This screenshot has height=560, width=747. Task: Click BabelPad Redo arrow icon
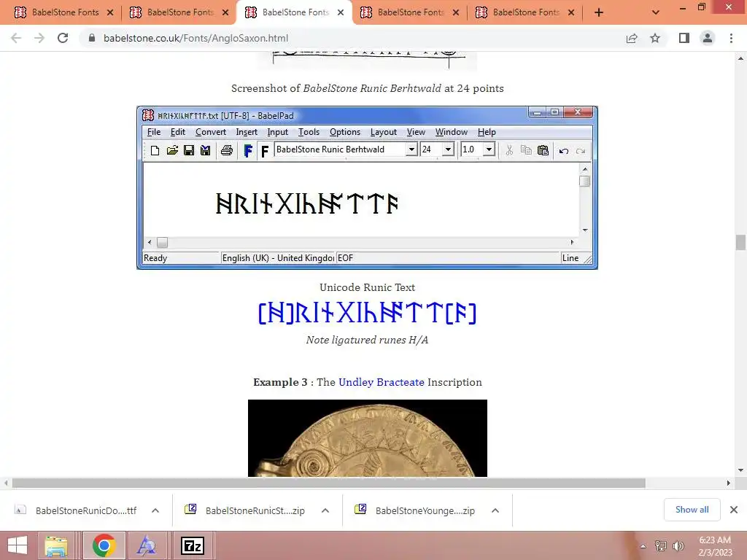pos(580,151)
